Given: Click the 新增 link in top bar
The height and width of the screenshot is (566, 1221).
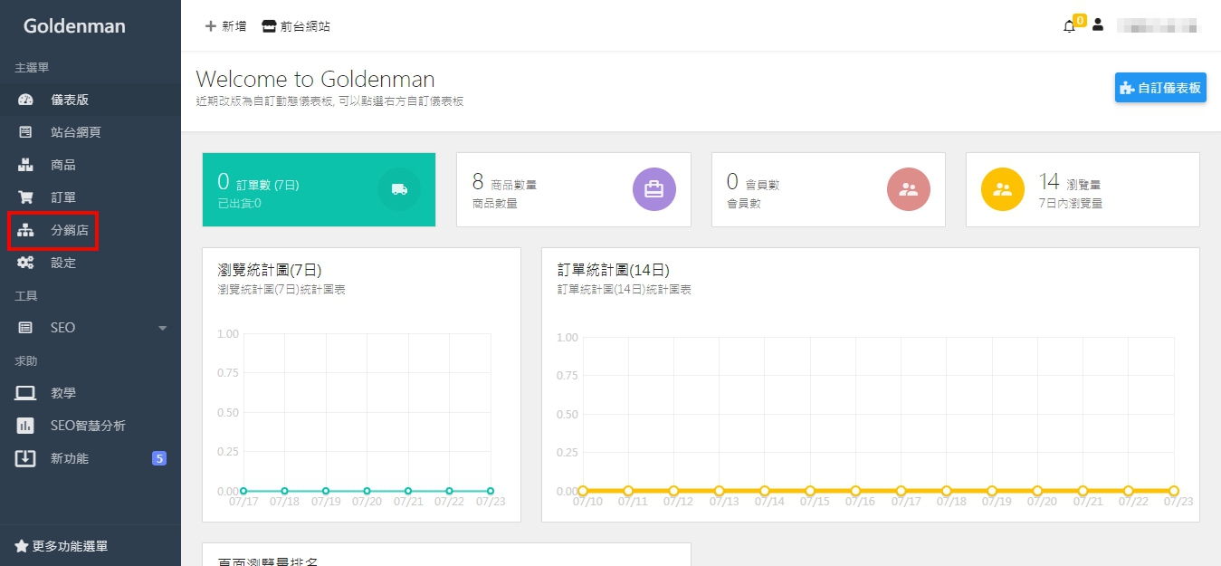Looking at the screenshot, I should tap(225, 26).
